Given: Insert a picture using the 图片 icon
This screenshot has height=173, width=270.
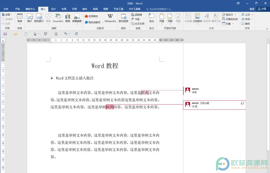Looking at the screenshot, I should [x=30, y=18].
